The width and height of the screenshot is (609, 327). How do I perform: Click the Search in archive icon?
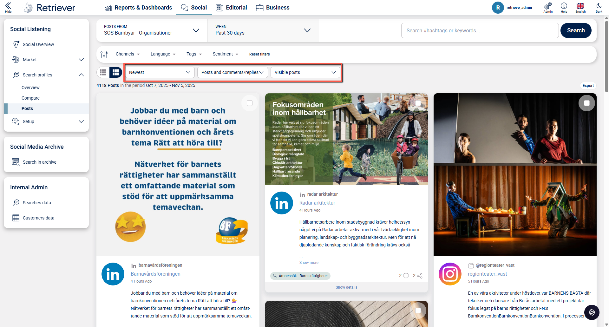coord(16,162)
